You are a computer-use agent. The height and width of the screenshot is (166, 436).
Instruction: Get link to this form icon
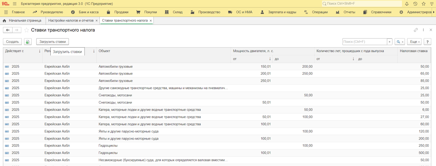[416, 30]
